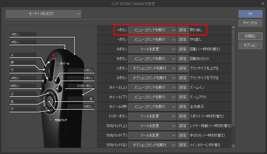Click 設定 for the ホイール(押) row

[183, 107]
